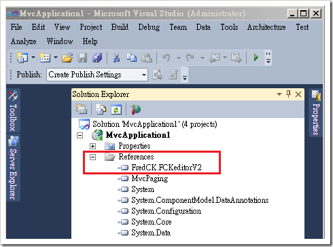This screenshot has height=247, width=333.
Task: Open standard toolbar overflow options arrow
Action: point(268,58)
